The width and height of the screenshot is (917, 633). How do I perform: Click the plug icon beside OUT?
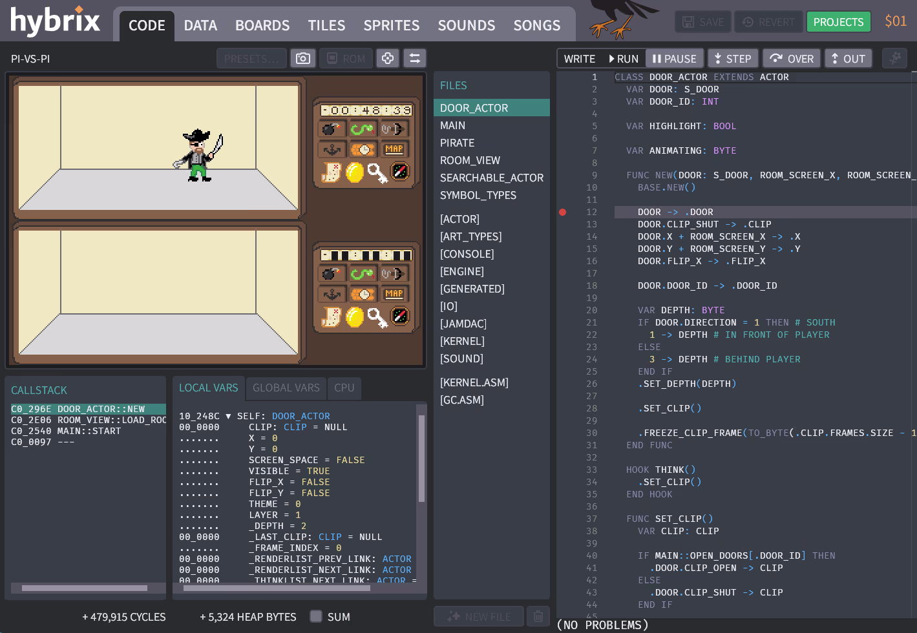(x=894, y=59)
